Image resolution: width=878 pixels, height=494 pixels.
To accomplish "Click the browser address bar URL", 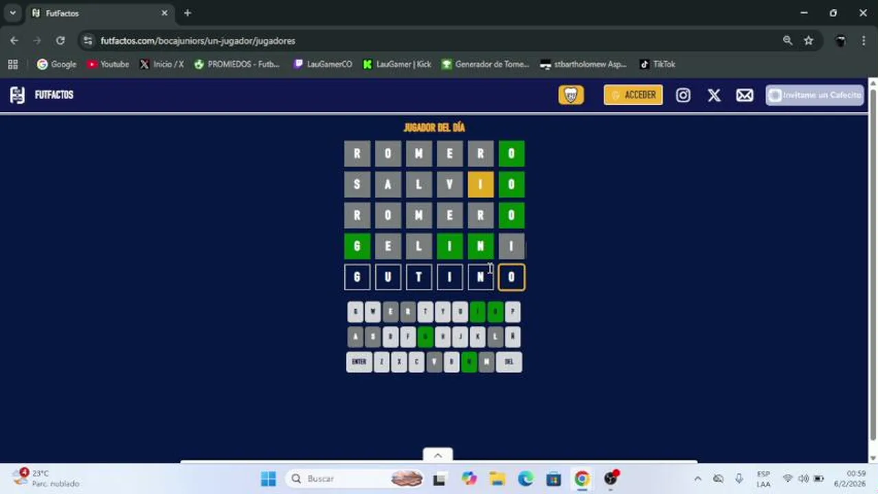I will pos(198,40).
